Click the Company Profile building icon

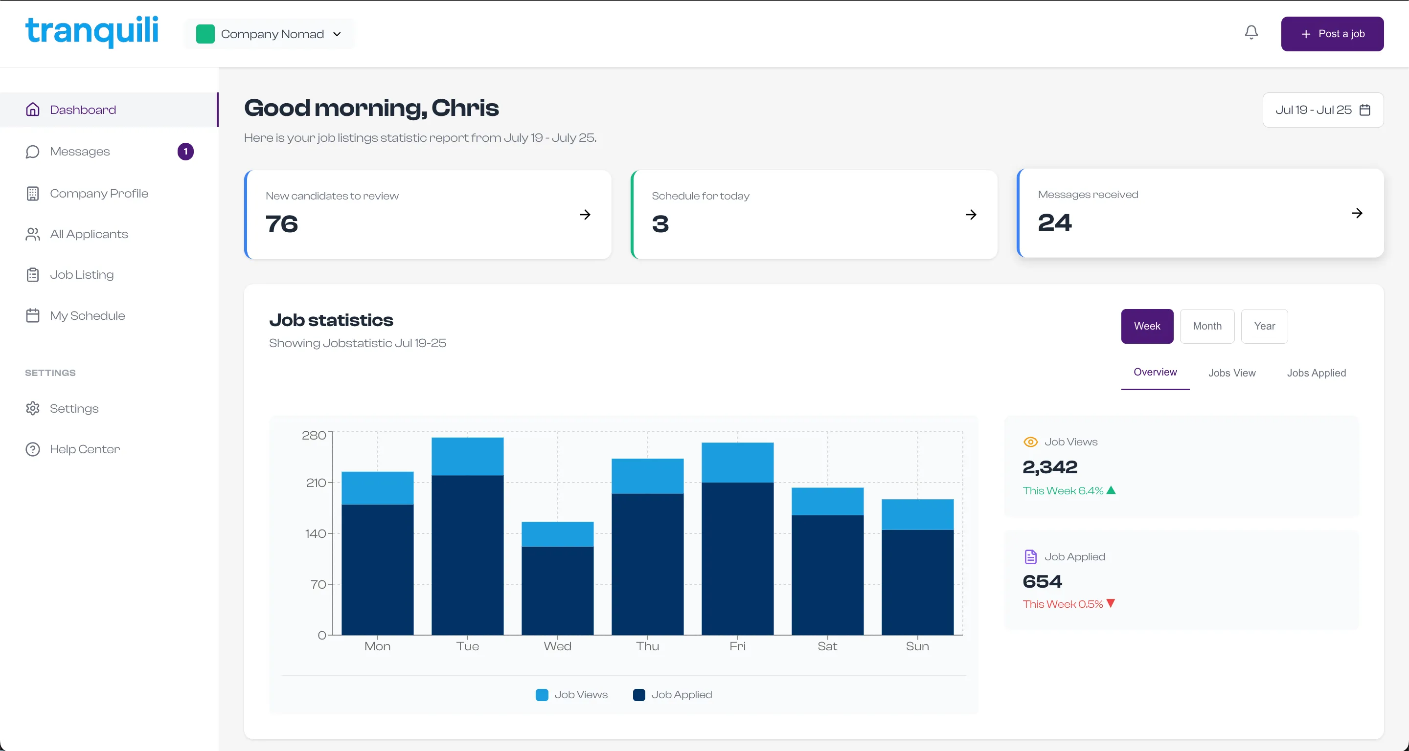tap(33, 194)
